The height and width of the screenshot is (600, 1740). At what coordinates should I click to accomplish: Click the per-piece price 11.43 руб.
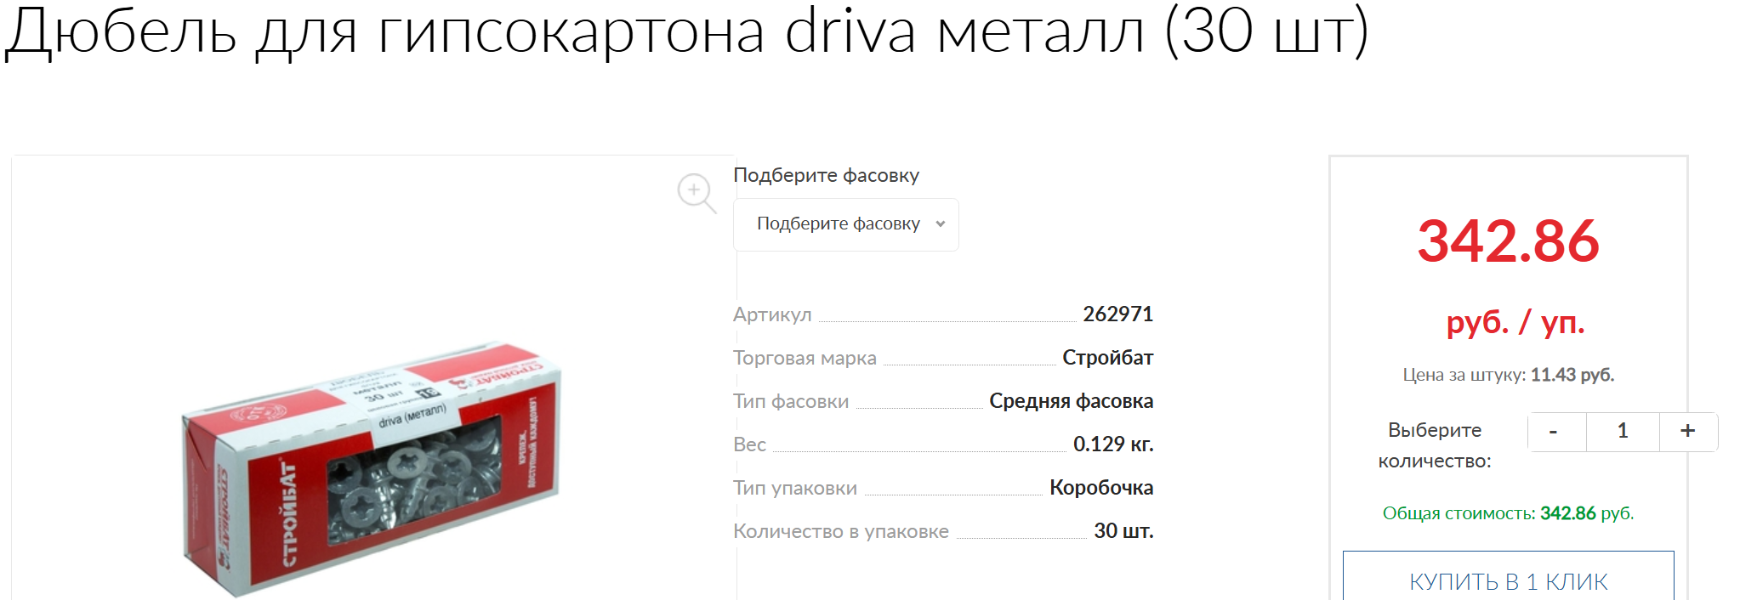pyautogui.click(x=1572, y=375)
